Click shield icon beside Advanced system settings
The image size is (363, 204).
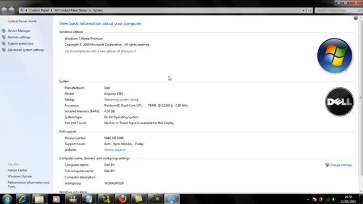click(4, 50)
